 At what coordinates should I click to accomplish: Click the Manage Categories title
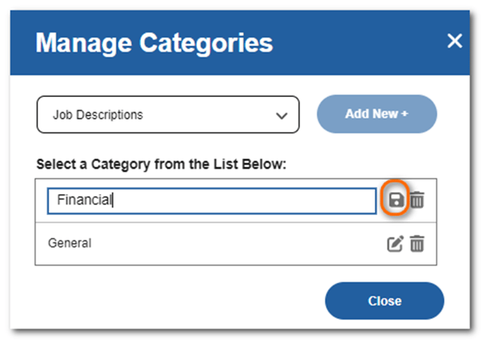pyautogui.click(x=154, y=43)
